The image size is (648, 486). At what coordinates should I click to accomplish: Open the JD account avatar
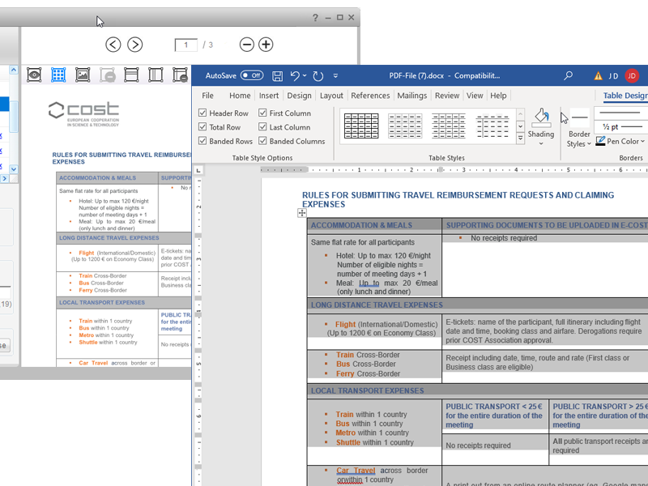click(x=632, y=76)
